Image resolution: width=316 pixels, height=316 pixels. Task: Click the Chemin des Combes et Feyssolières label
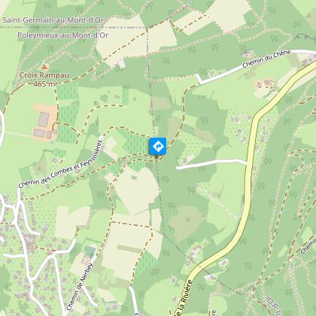coord(61,164)
